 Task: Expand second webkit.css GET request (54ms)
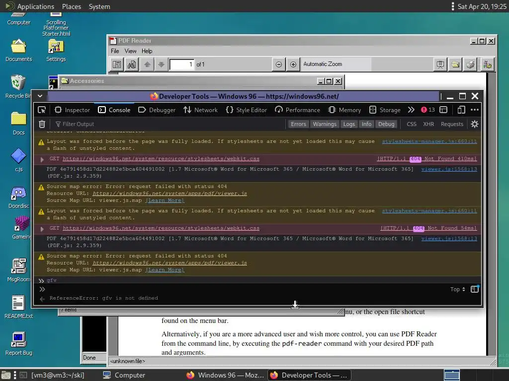pyautogui.click(x=42, y=229)
